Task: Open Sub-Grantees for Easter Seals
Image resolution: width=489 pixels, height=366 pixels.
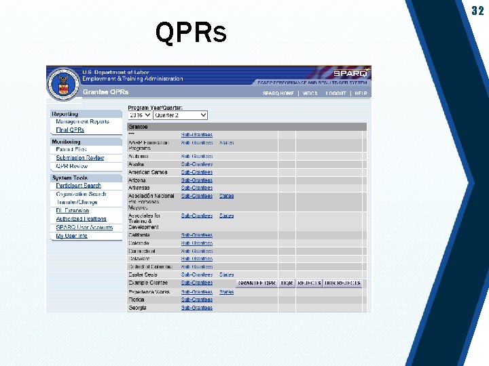Action: (197, 274)
